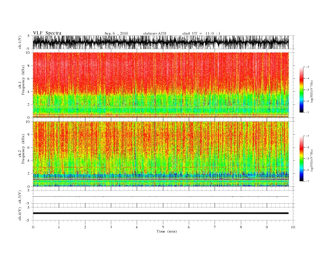The width and height of the screenshot is (330, 255).
Task: Click the "6" kHz tick on ch.2 frequency axis
Action: coord(29,147)
